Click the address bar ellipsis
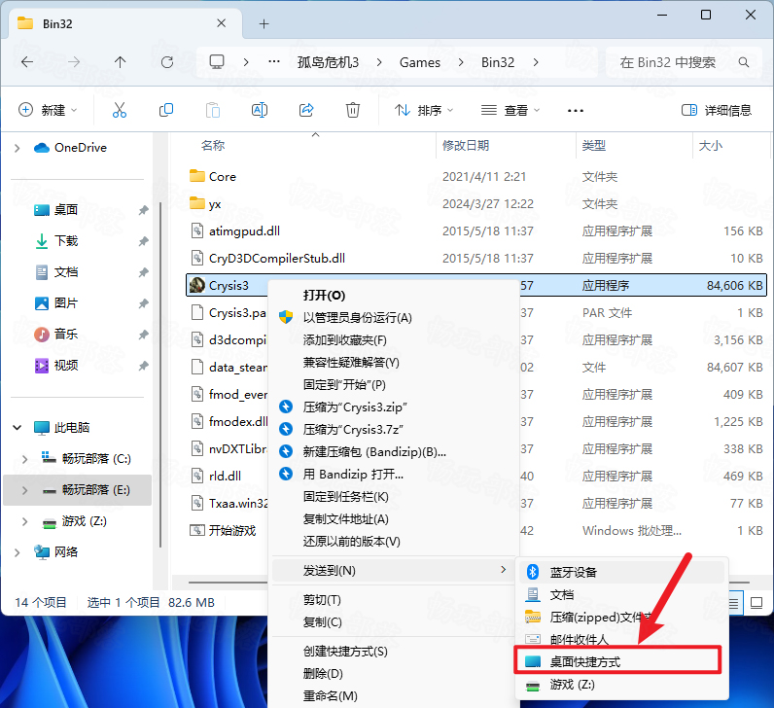The image size is (774, 708). pos(274,62)
